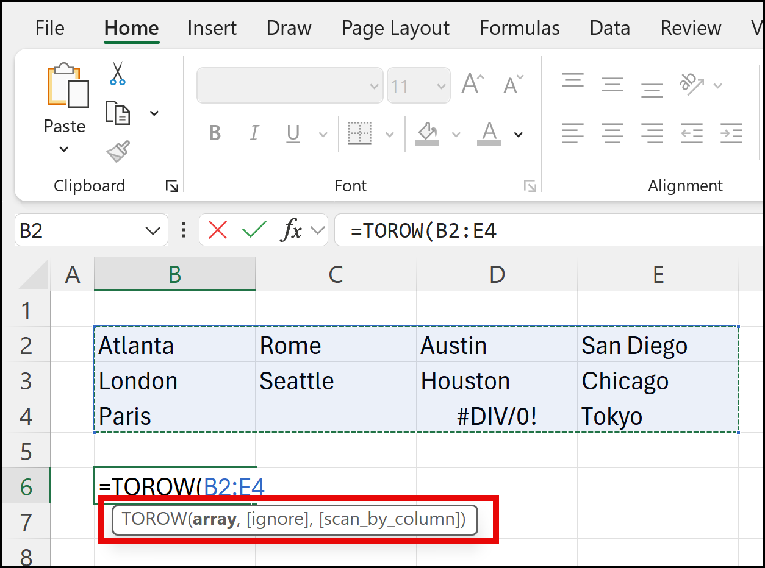765x568 pixels.
Task: Switch to the Formulas ribbon tab
Action: tap(519, 27)
